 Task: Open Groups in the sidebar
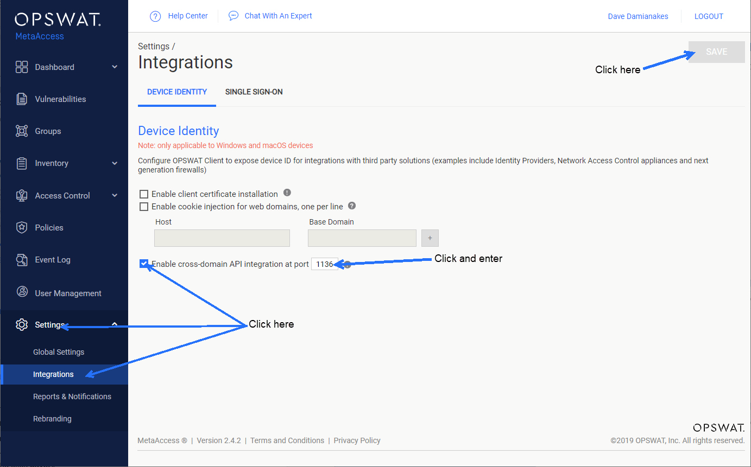[x=48, y=131]
